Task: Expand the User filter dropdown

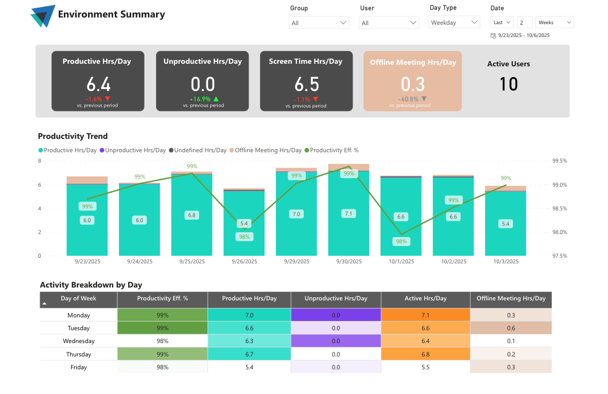Action: click(x=389, y=22)
